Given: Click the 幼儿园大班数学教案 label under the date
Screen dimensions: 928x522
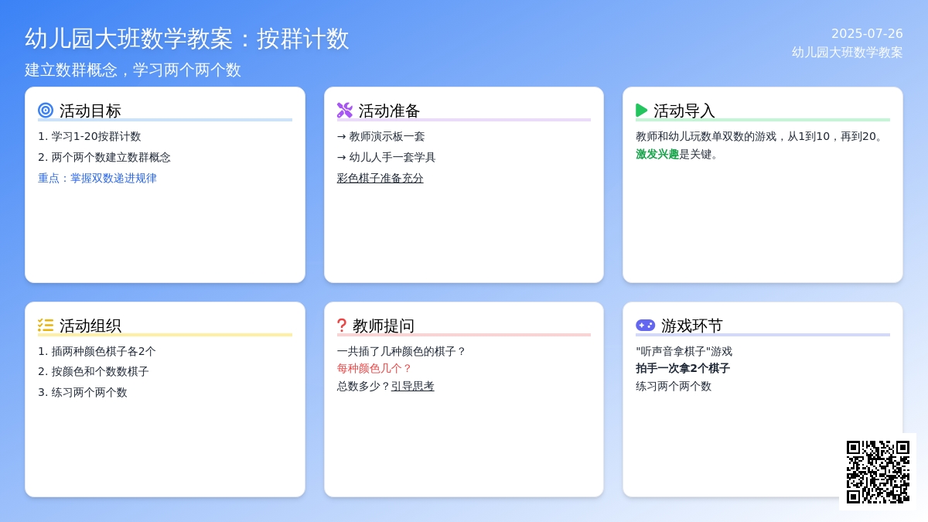Looking at the screenshot, I should pos(848,53).
